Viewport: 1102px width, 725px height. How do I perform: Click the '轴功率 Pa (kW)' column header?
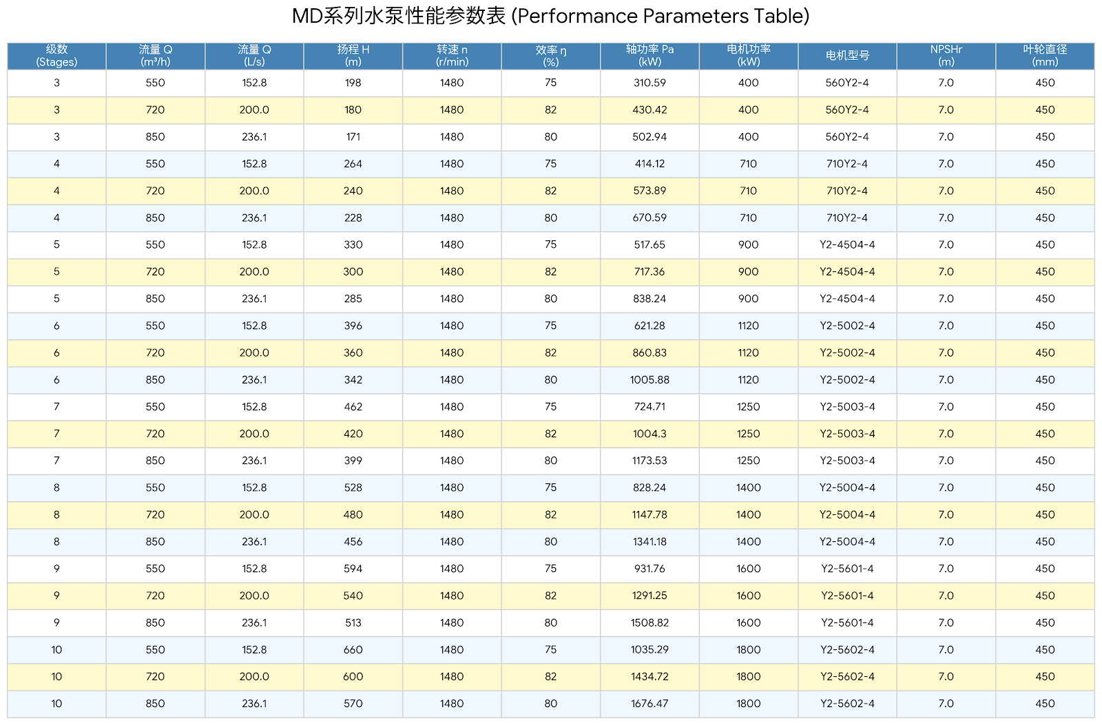tap(649, 56)
